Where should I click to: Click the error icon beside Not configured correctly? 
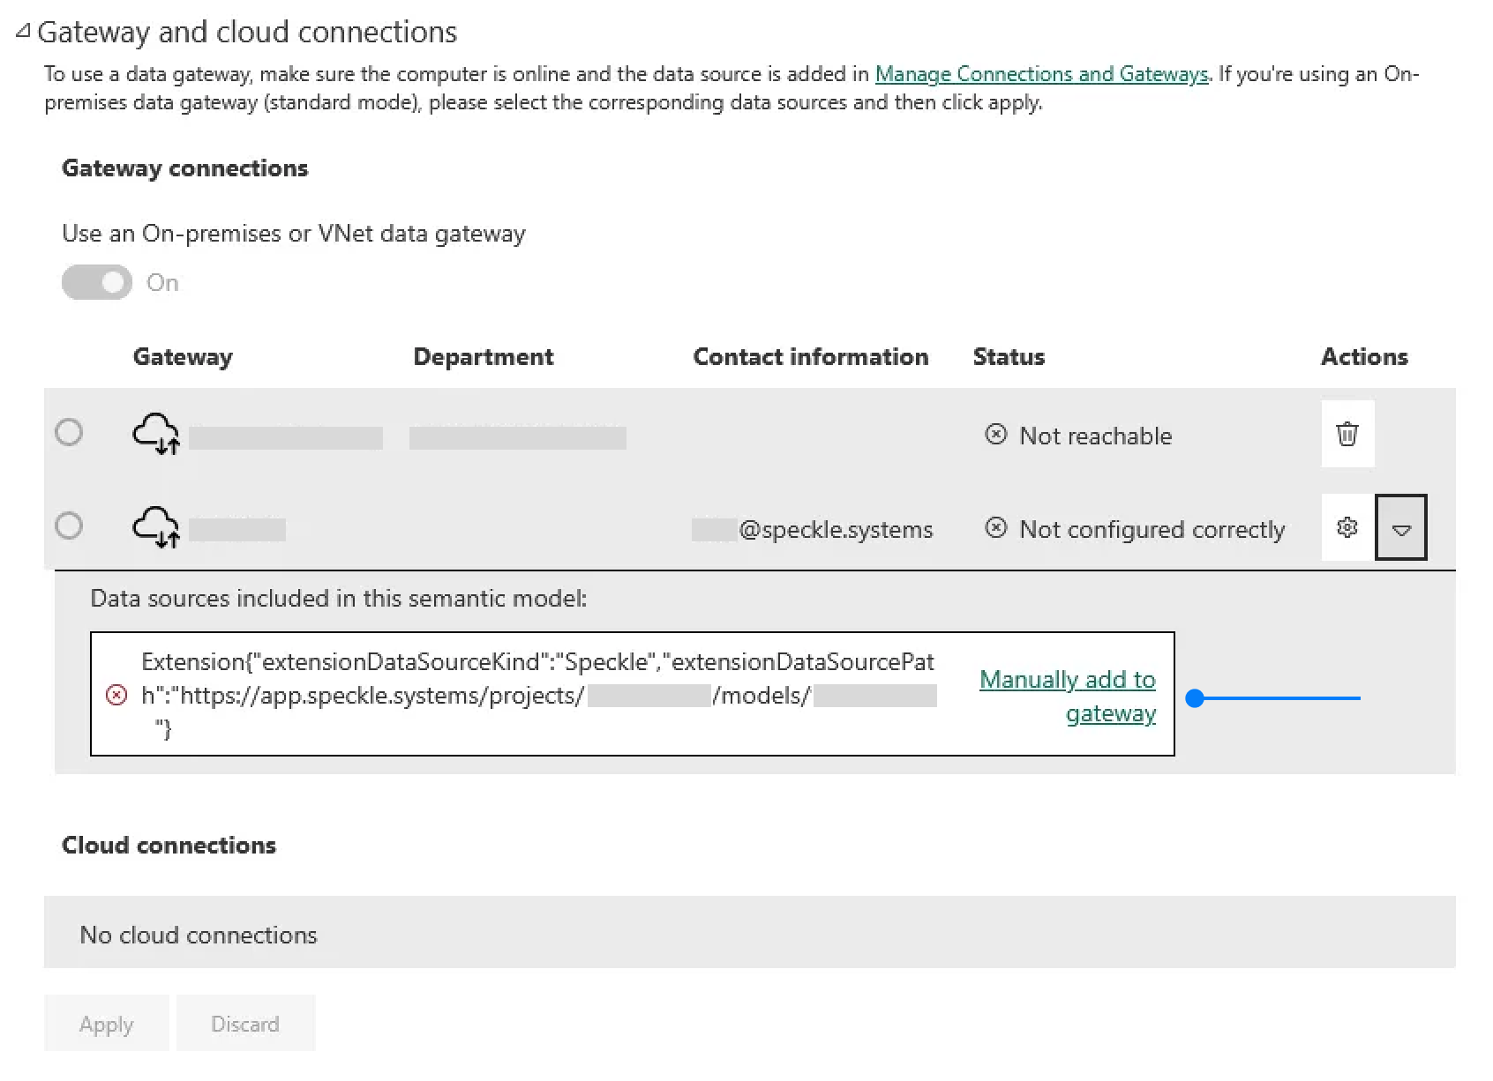coord(996,528)
